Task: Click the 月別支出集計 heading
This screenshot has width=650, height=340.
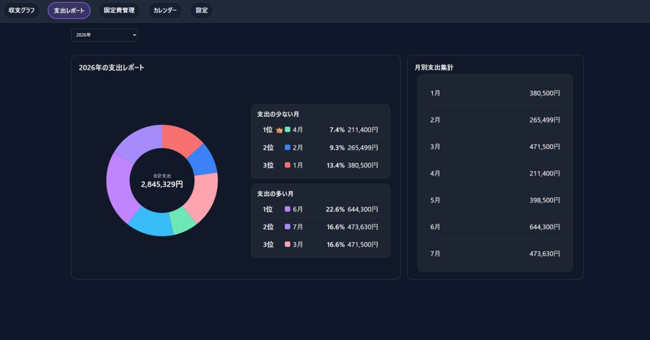Action: [434, 67]
